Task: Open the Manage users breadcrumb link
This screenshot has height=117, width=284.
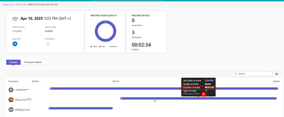Action: pyautogui.click(x=8, y=4)
